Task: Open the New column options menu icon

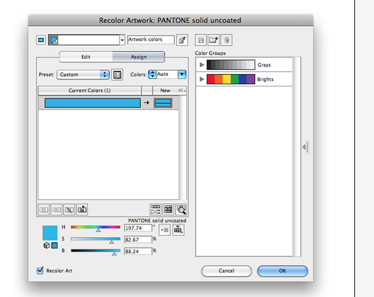Action: (x=182, y=90)
